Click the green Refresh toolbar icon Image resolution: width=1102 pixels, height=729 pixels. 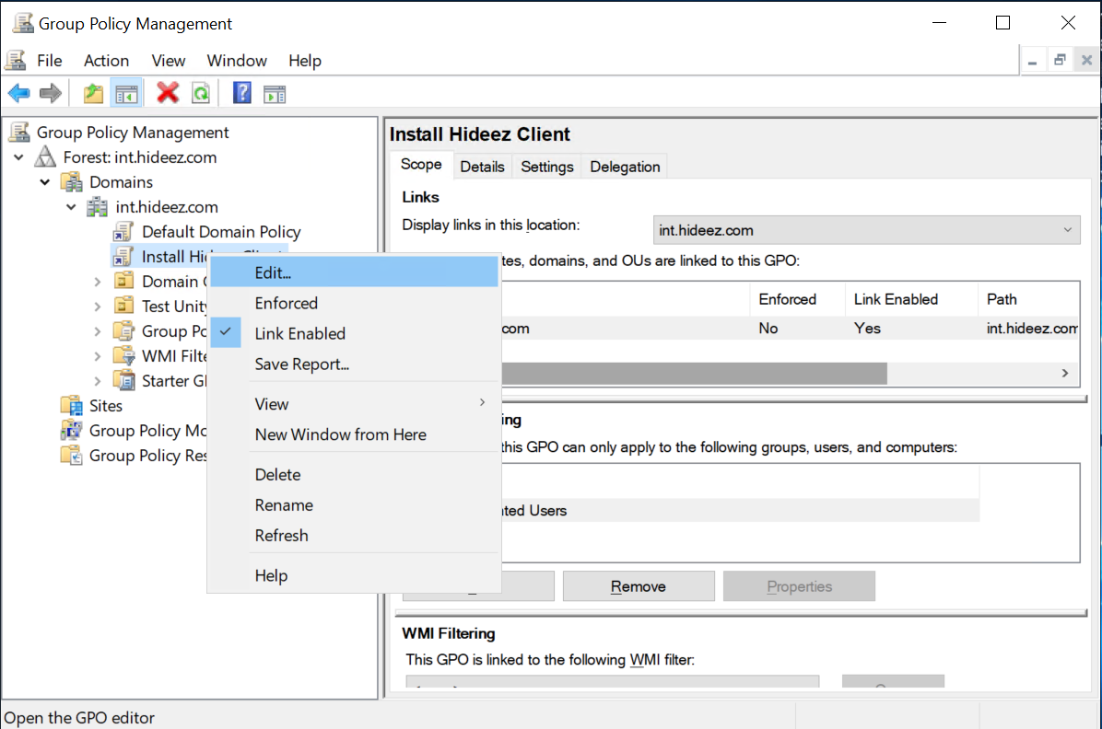coord(201,93)
